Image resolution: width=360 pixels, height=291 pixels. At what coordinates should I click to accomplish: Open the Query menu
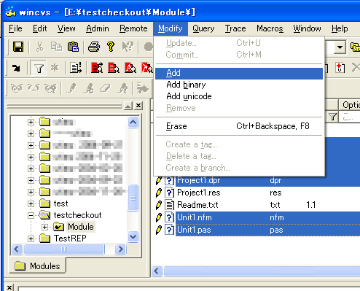click(x=203, y=28)
